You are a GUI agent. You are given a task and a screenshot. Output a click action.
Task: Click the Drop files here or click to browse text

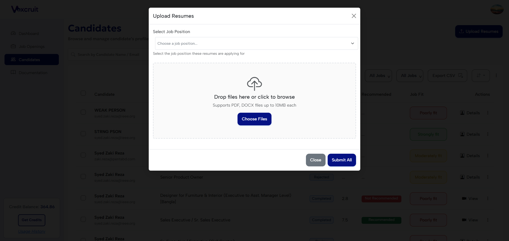coord(254,97)
